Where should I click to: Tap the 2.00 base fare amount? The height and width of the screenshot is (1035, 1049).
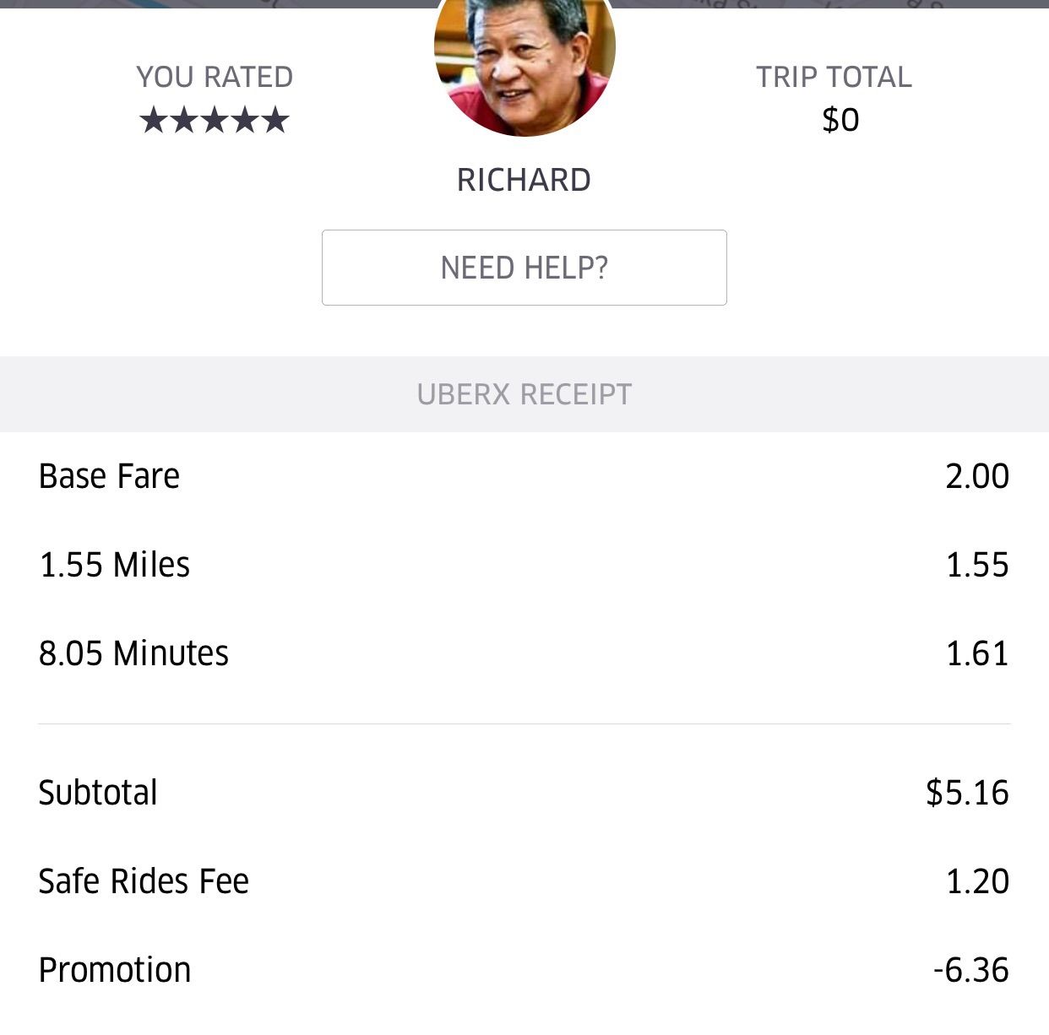point(977,476)
